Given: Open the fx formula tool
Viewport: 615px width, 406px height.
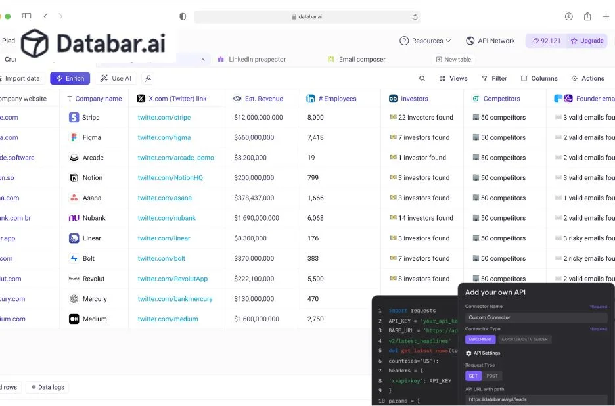Looking at the screenshot, I should [x=148, y=78].
